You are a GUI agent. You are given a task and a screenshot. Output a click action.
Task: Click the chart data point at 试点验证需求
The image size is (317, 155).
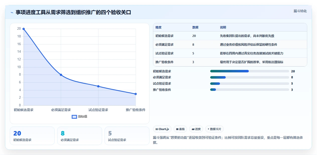(x=98, y=86)
